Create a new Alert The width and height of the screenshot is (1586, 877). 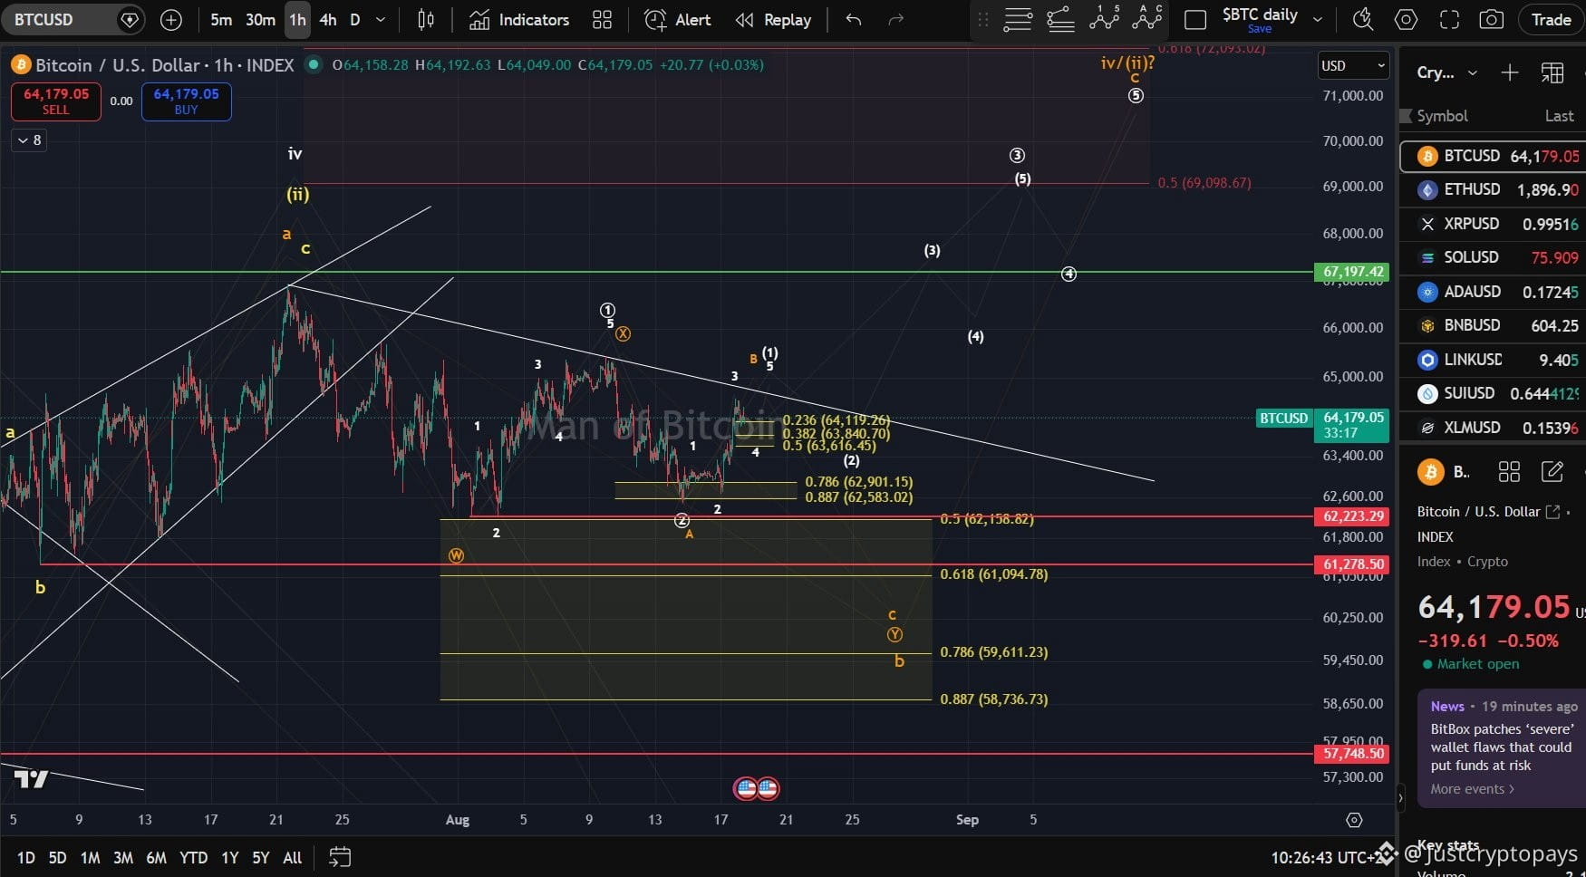coord(678,19)
